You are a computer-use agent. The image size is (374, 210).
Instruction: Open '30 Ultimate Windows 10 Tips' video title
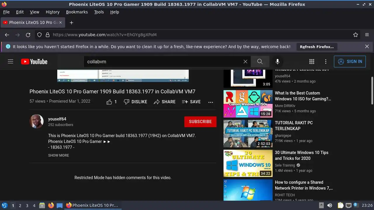click(302, 155)
